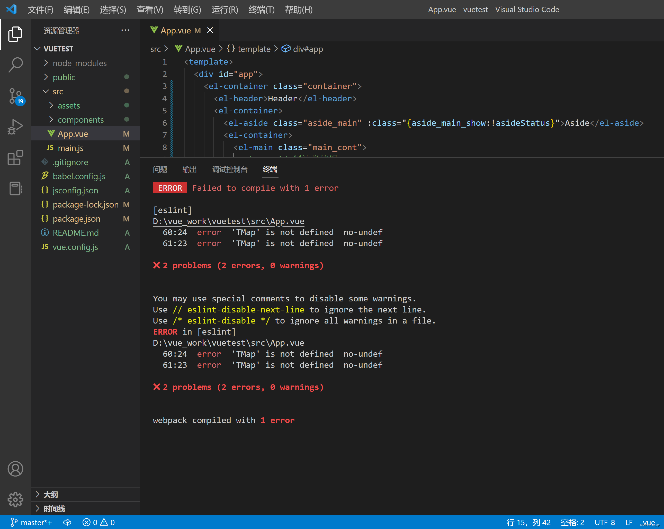664x529 pixels.
Task: Click the errors and warnings count indicator
Action: click(98, 523)
